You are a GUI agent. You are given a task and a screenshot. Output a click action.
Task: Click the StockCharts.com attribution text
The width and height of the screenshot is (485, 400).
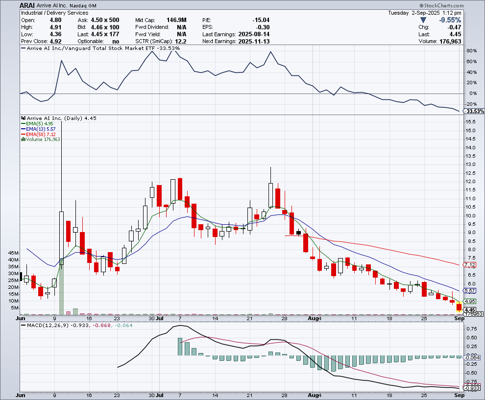point(442,5)
